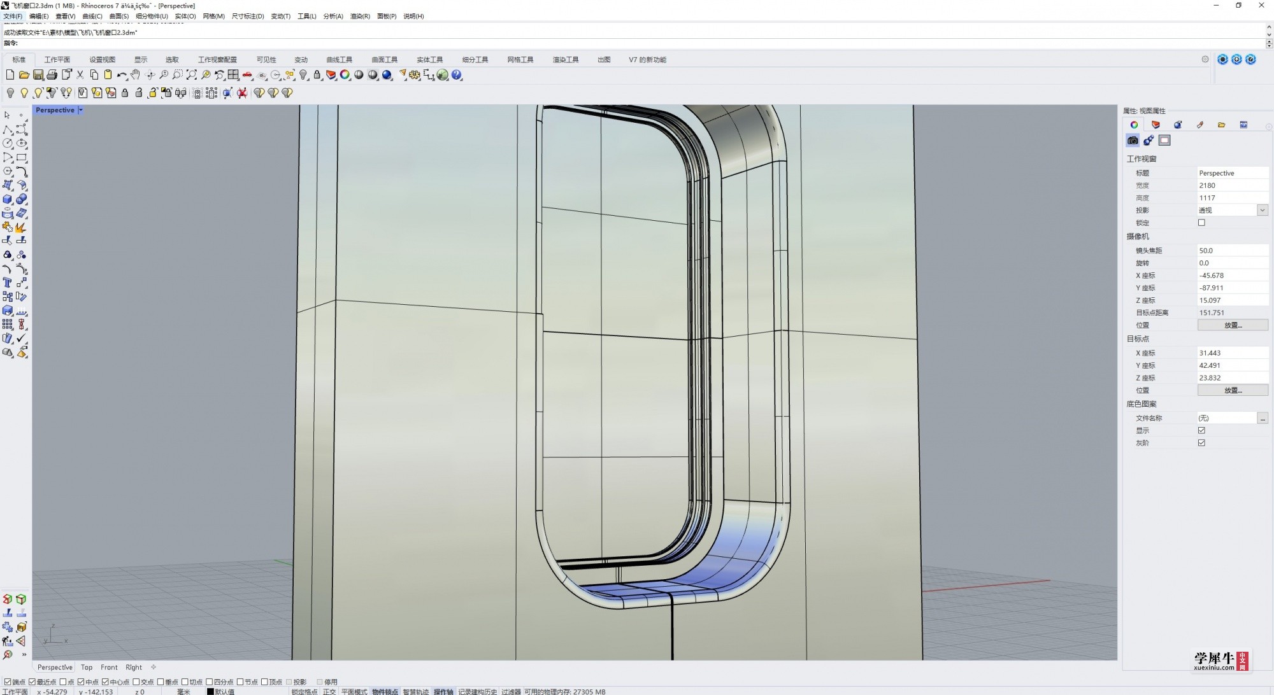This screenshot has height=695, width=1274.
Task: Open a file with the folder icon
Action: pyautogui.click(x=24, y=75)
